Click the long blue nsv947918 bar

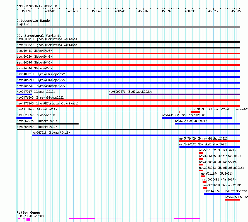(136, 135)
